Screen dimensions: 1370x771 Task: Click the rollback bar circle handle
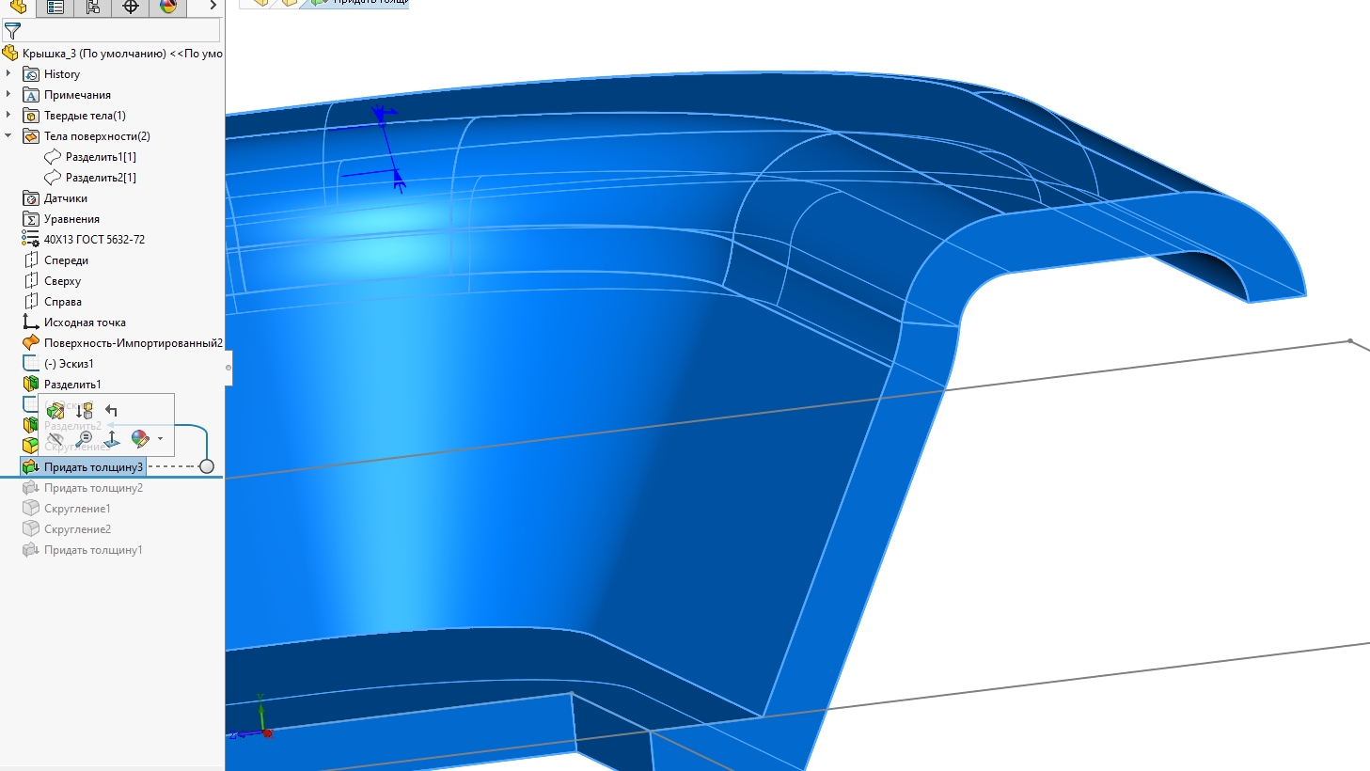coord(207,466)
